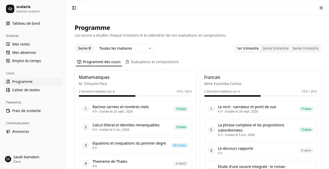Toggle the sidebar panel icon
The height and width of the screenshot is (169, 329).
pos(74,8)
